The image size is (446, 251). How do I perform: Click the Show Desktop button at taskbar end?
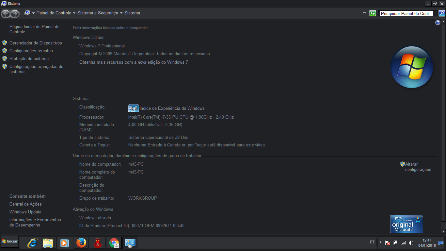coord(441,243)
